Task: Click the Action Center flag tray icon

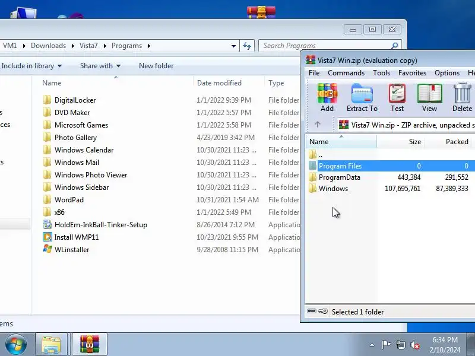Action: tap(386, 345)
